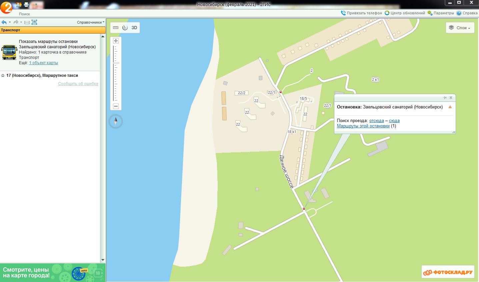The height and width of the screenshot is (282, 479).
Task: Click the ruler distance measurement tool
Action: pos(116,28)
